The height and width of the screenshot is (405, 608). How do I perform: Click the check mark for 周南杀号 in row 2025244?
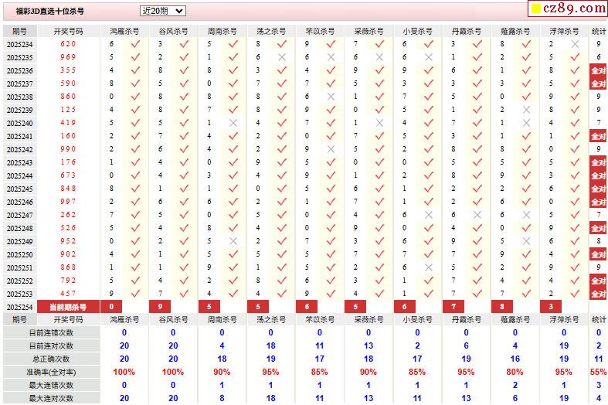point(233,175)
